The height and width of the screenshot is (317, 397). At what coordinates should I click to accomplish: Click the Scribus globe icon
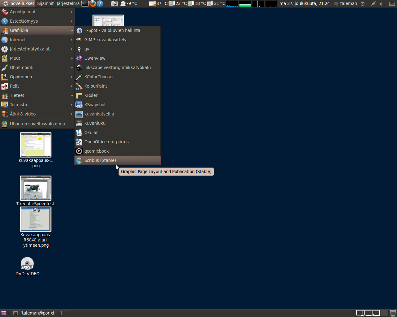coord(79,160)
